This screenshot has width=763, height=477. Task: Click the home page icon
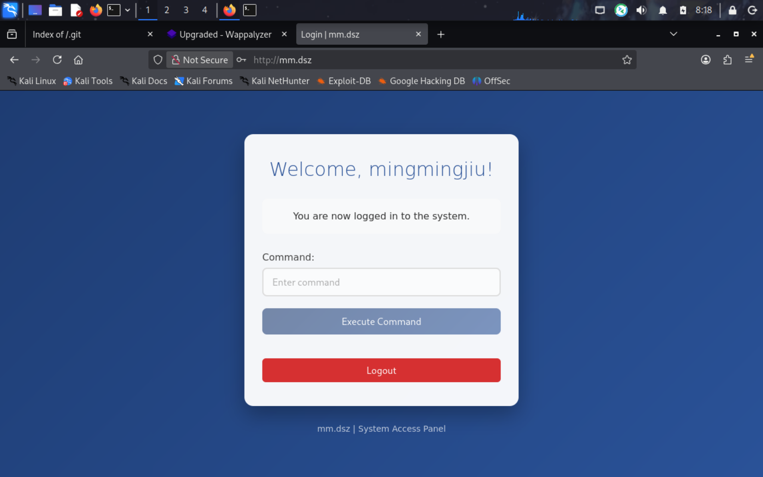[x=78, y=60]
